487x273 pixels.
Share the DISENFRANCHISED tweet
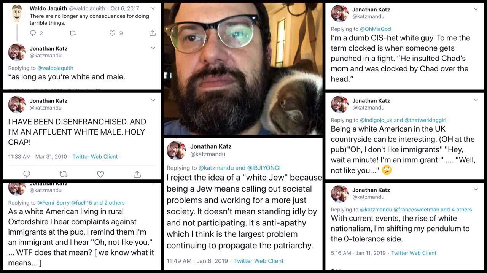137,174
